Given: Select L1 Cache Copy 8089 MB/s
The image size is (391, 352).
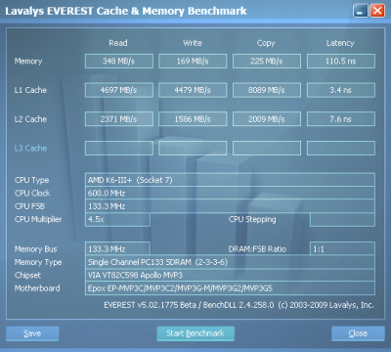Looking at the screenshot, I should [267, 90].
